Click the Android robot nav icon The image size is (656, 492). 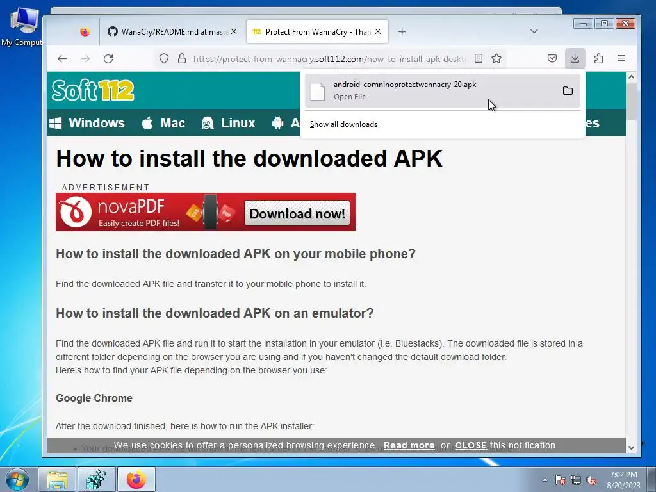click(x=277, y=123)
